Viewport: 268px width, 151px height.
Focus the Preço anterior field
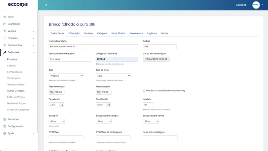(x=106, y=92)
